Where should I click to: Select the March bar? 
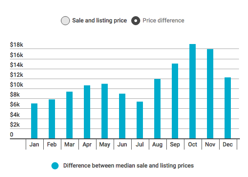point(69,115)
